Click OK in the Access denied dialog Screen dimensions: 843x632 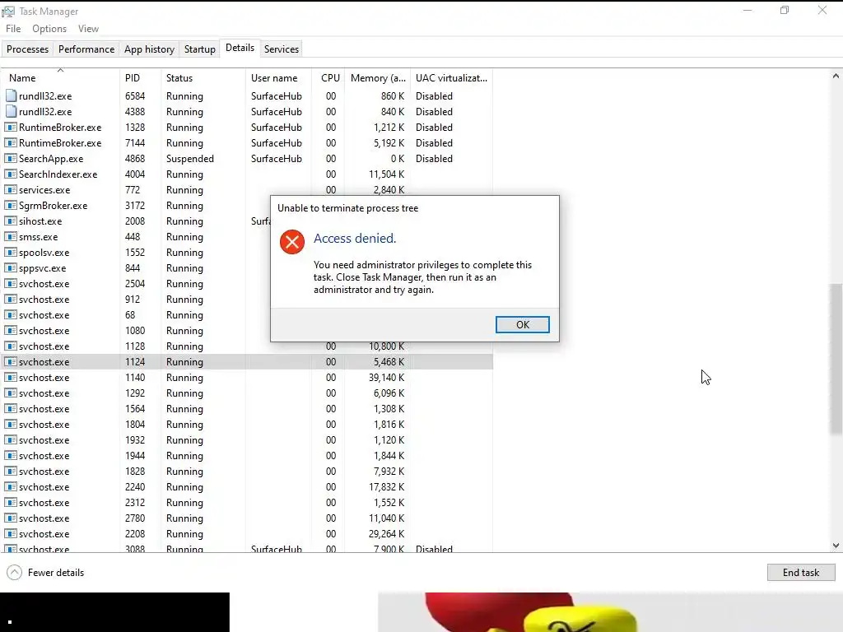522,324
